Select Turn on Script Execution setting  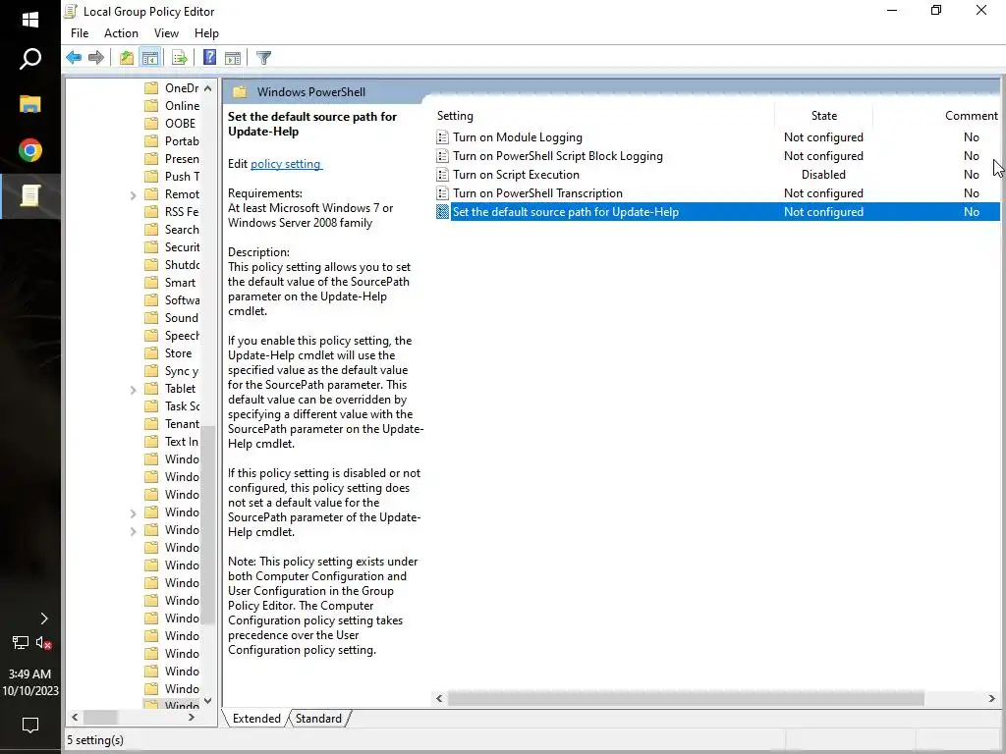(516, 175)
